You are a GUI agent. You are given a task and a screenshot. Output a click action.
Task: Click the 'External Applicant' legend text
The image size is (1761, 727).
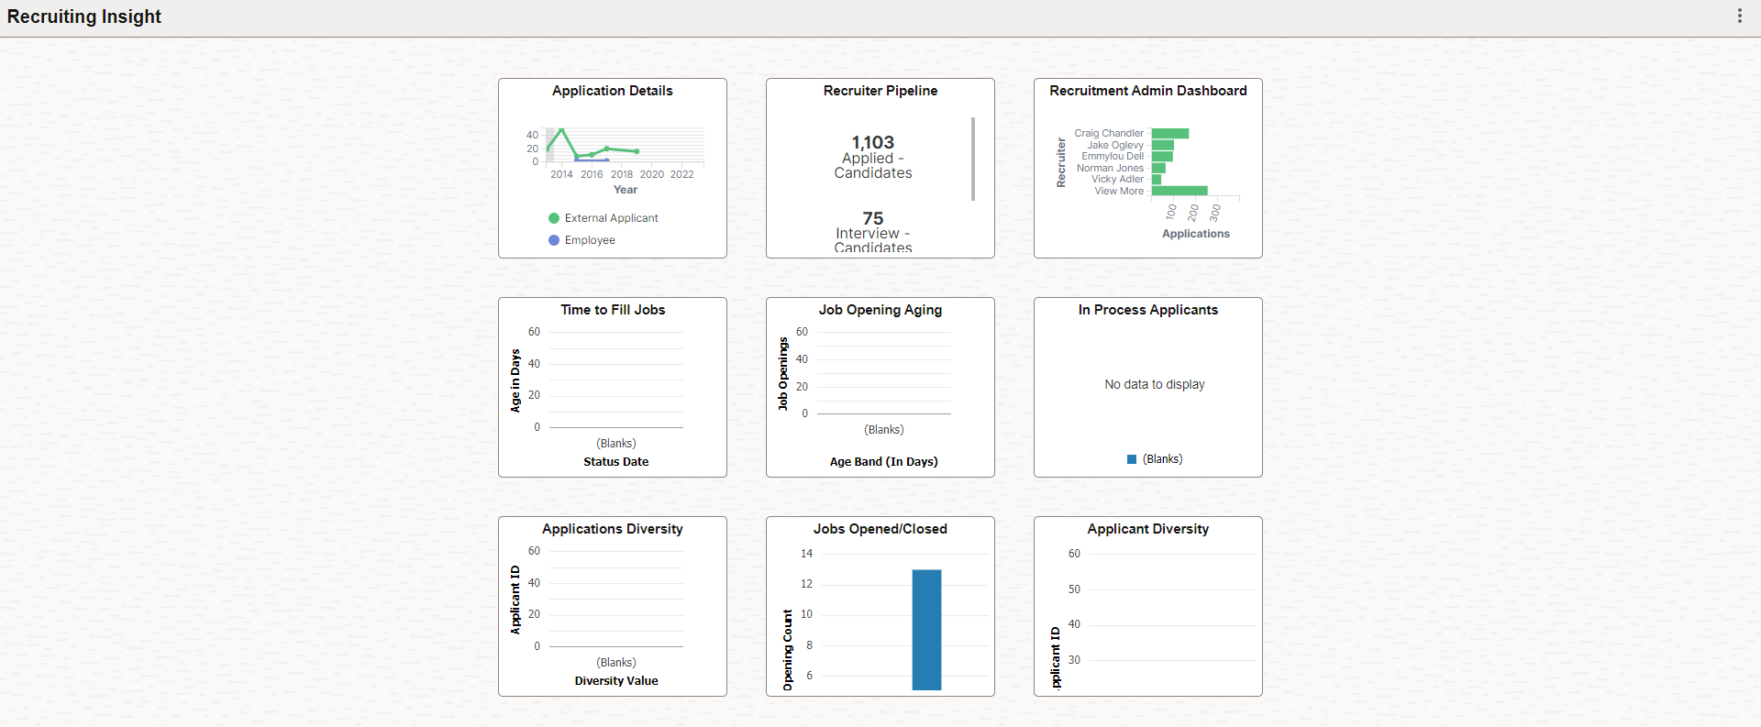(x=612, y=218)
